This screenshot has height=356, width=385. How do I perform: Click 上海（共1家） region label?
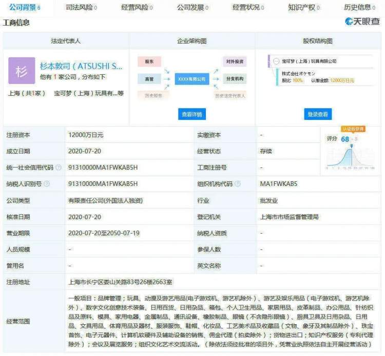tap(27, 93)
